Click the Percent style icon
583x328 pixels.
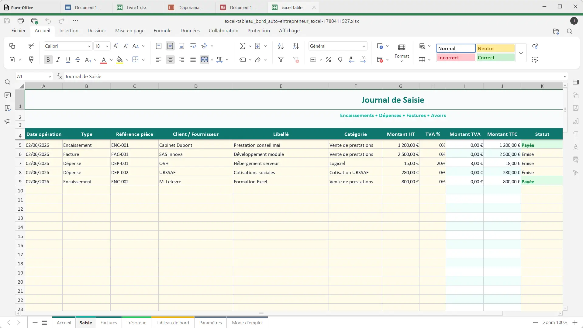click(x=329, y=60)
